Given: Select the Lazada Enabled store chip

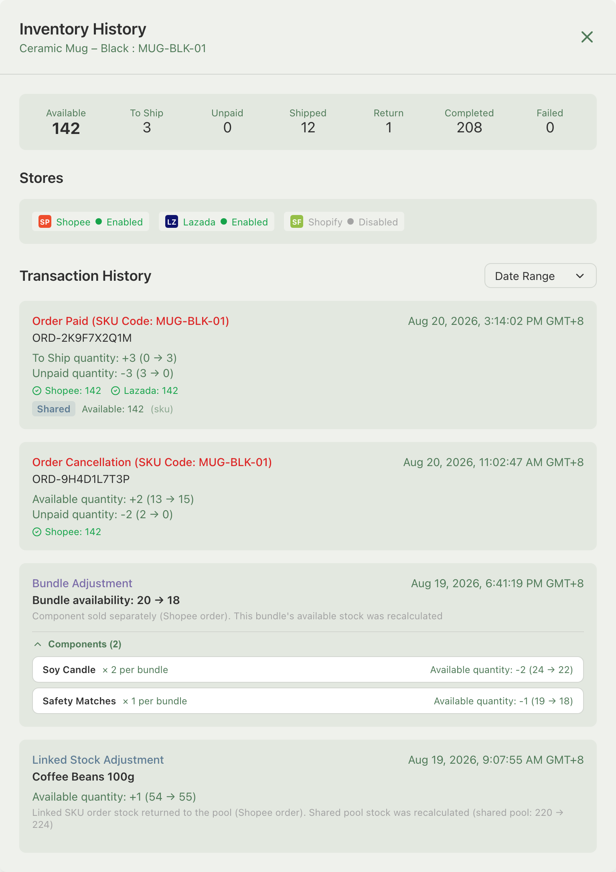Looking at the screenshot, I should point(217,222).
